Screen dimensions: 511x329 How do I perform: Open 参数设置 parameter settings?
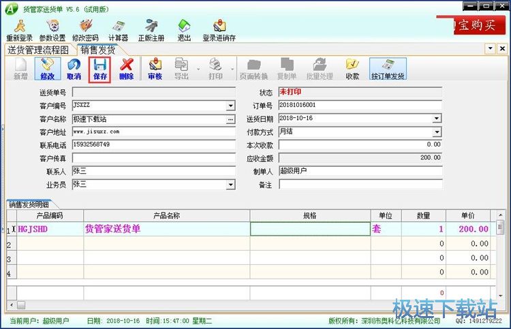52,30
